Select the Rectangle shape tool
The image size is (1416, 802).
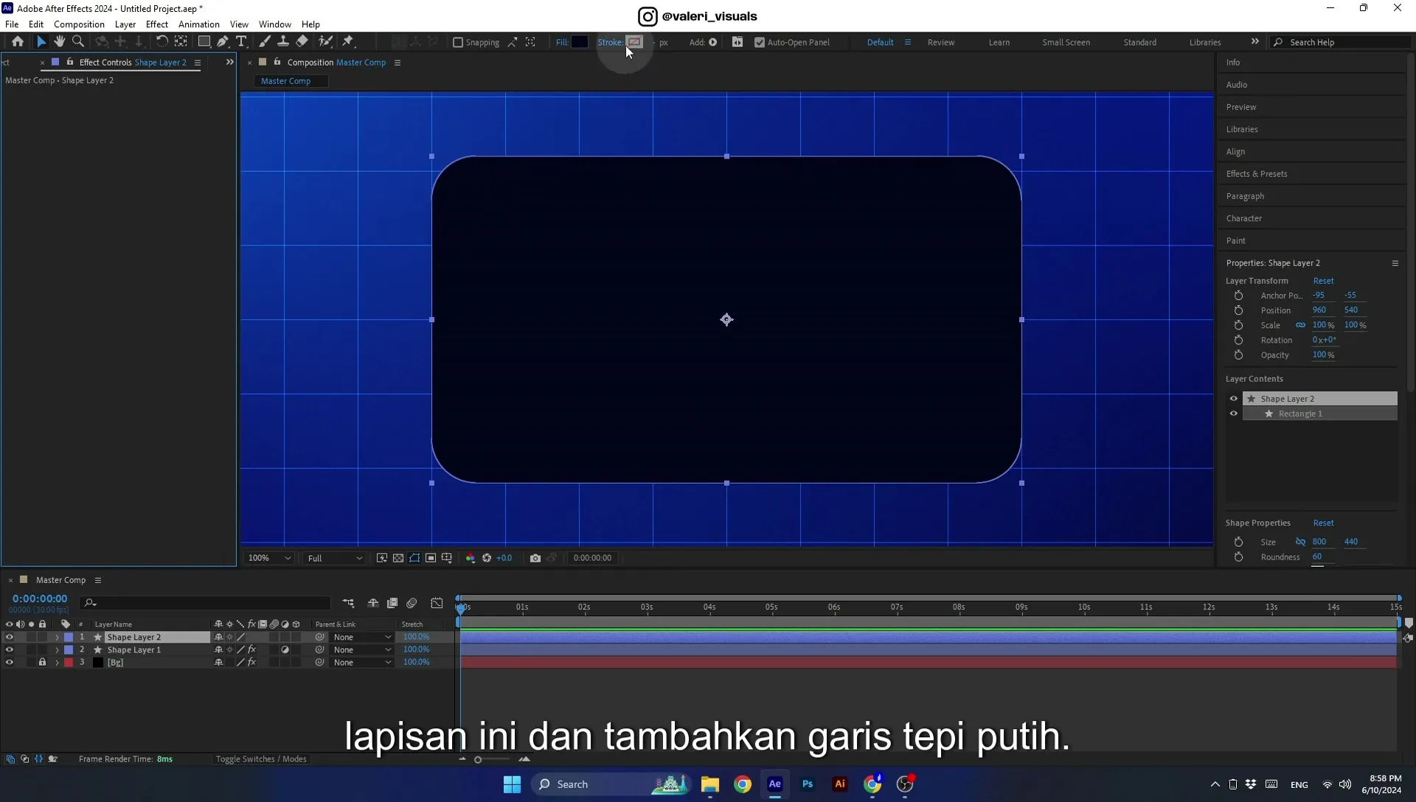[204, 42]
